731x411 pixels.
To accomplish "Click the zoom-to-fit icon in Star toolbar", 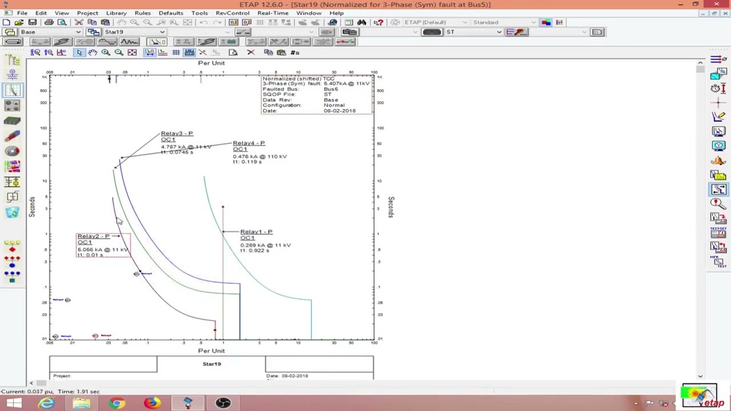I will click(132, 53).
